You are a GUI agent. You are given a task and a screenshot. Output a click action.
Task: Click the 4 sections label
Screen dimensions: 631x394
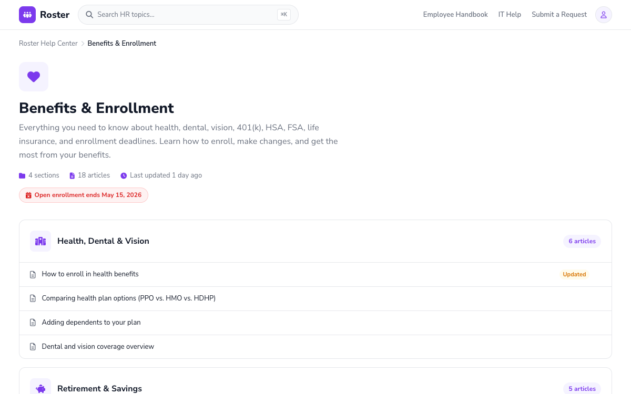pyautogui.click(x=44, y=175)
